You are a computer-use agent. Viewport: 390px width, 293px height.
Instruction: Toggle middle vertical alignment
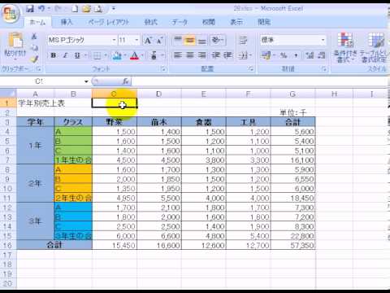coord(189,41)
